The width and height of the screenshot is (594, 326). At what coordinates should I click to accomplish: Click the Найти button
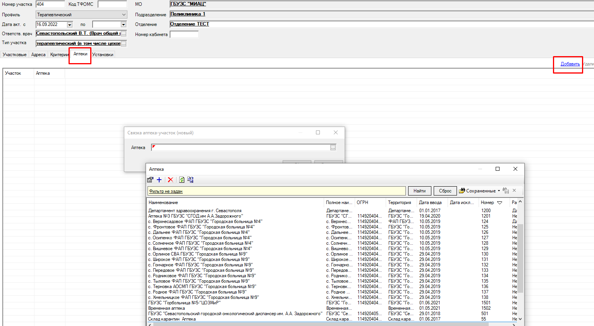click(419, 191)
